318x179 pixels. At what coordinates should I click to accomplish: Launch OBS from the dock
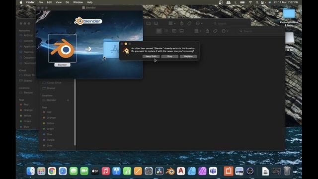(x=250, y=171)
